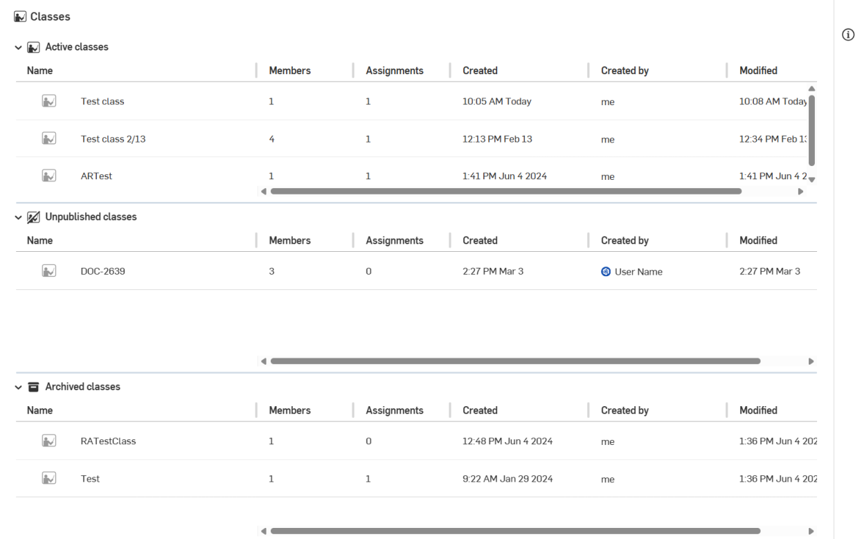Viewport: 862px width, 539px height.
Task: Click Unpublished classes horizontal scrollbar
Action: (x=515, y=361)
